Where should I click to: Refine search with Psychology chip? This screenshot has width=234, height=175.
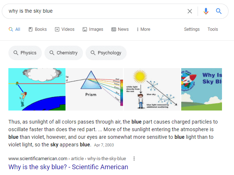click(x=106, y=53)
